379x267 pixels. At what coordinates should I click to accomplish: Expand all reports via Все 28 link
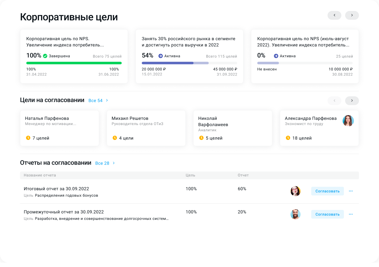tap(102, 163)
